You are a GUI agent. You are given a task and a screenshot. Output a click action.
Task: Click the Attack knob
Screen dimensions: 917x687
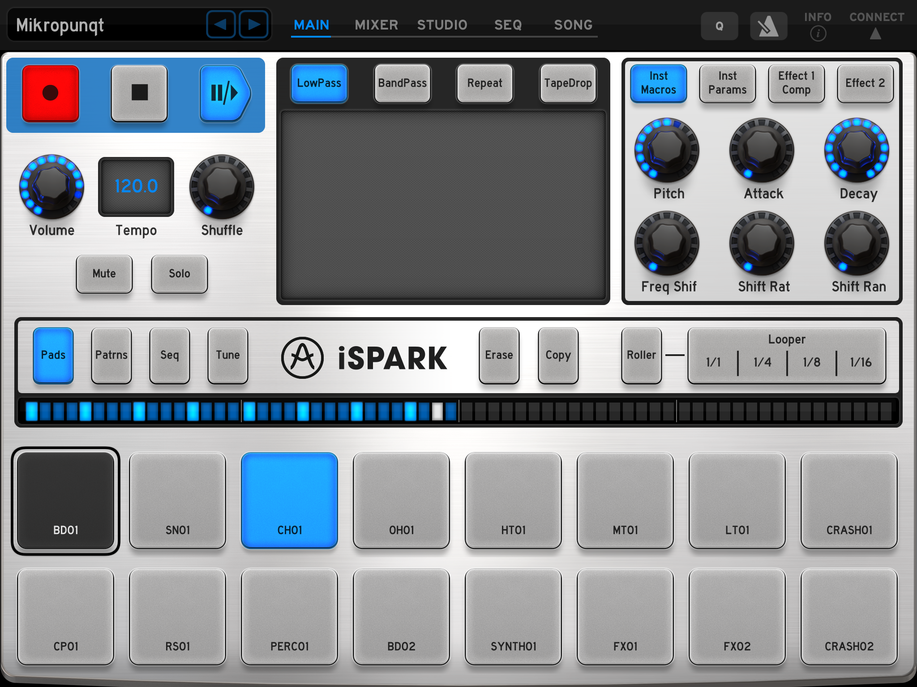(762, 150)
